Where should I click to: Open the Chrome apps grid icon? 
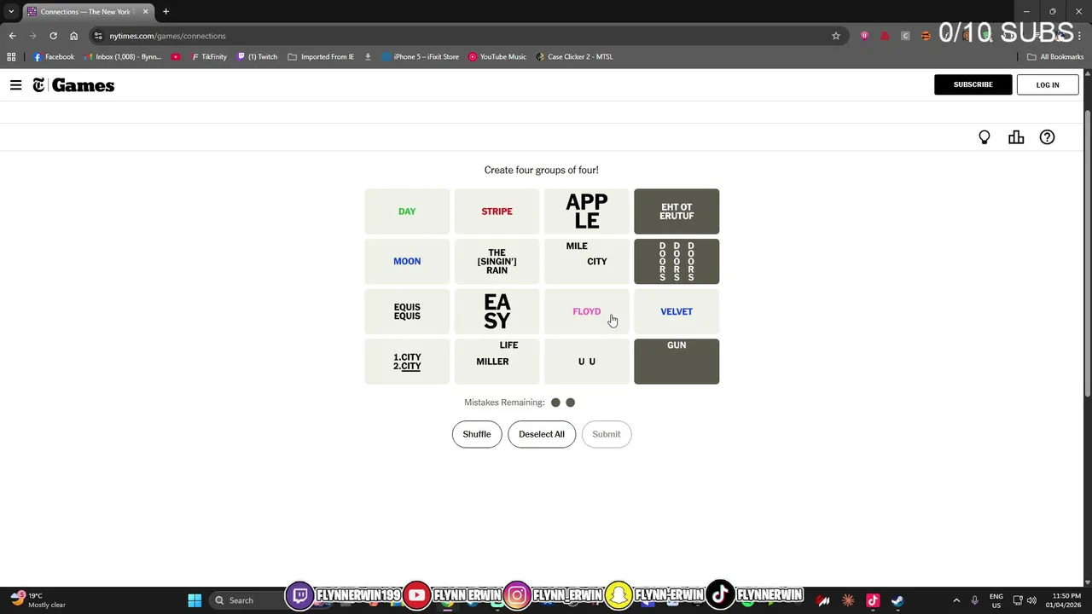point(11,57)
